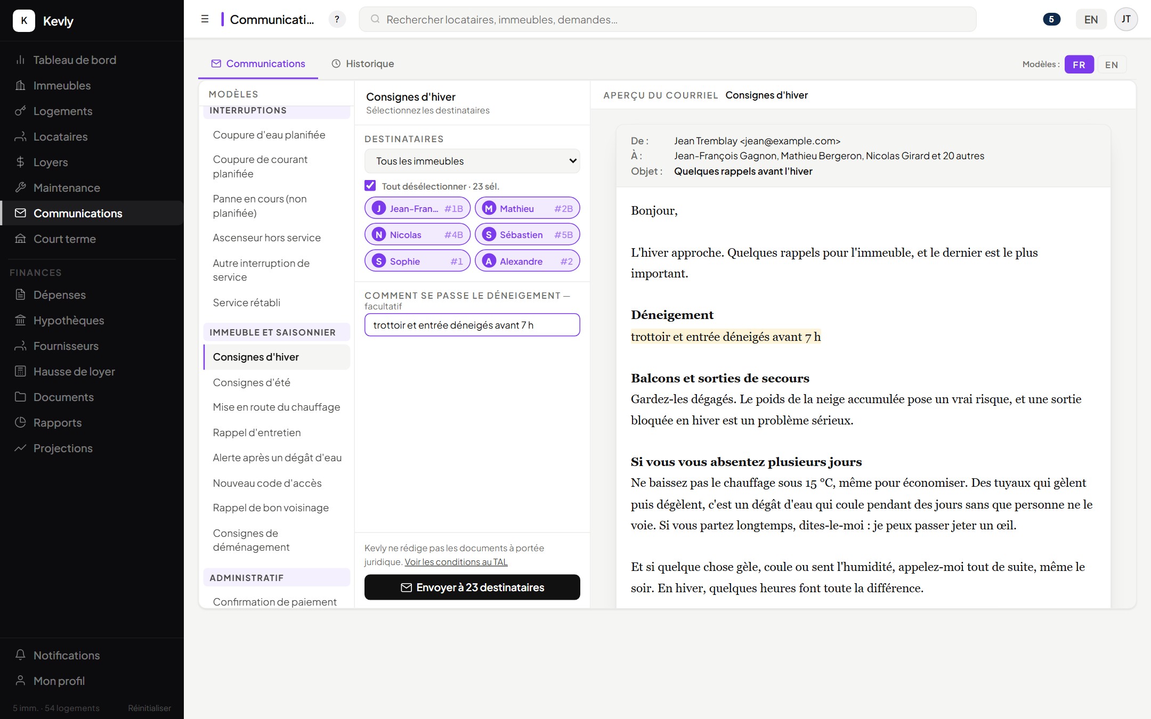Uncheck the Tout désélectionner checkbox
This screenshot has width=1151, height=719.
pyautogui.click(x=370, y=185)
